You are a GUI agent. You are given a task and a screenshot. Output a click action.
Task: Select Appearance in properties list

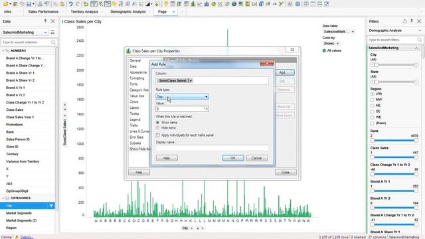pos(138,72)
